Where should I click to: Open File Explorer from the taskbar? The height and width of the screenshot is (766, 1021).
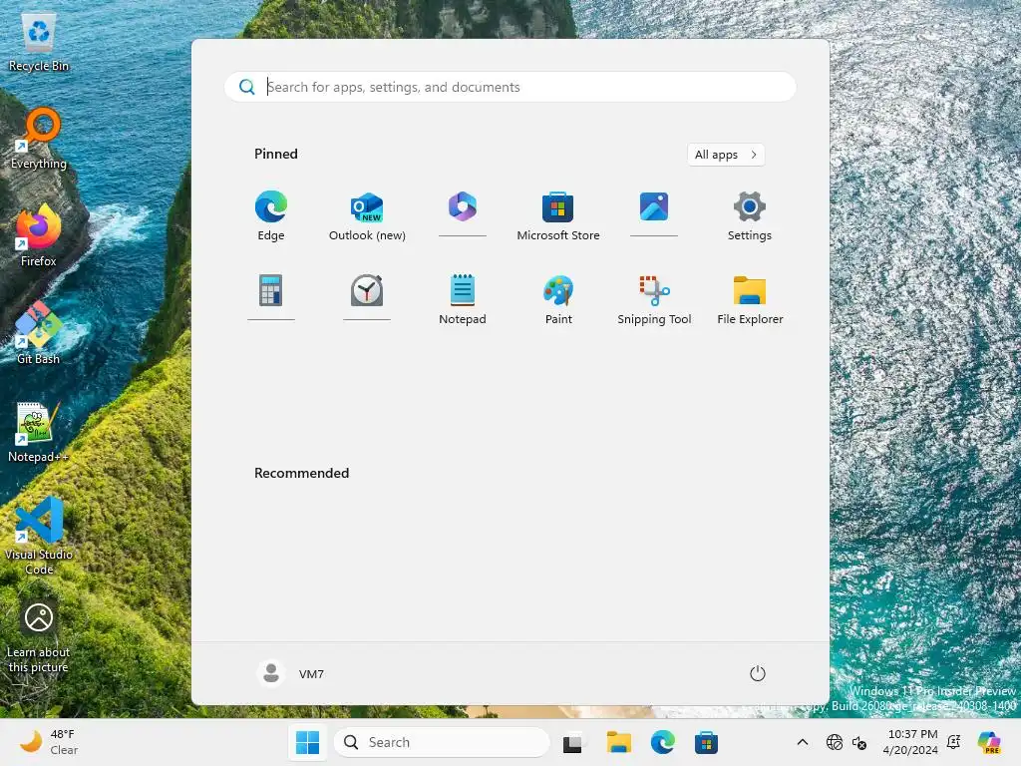(x=618, y=742)
